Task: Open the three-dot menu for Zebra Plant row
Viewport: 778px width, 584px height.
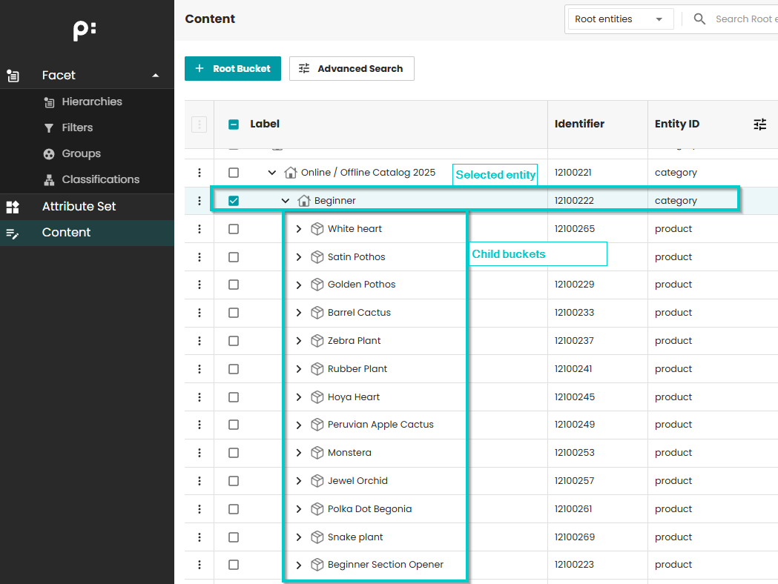Action: [x=200, y=341]
